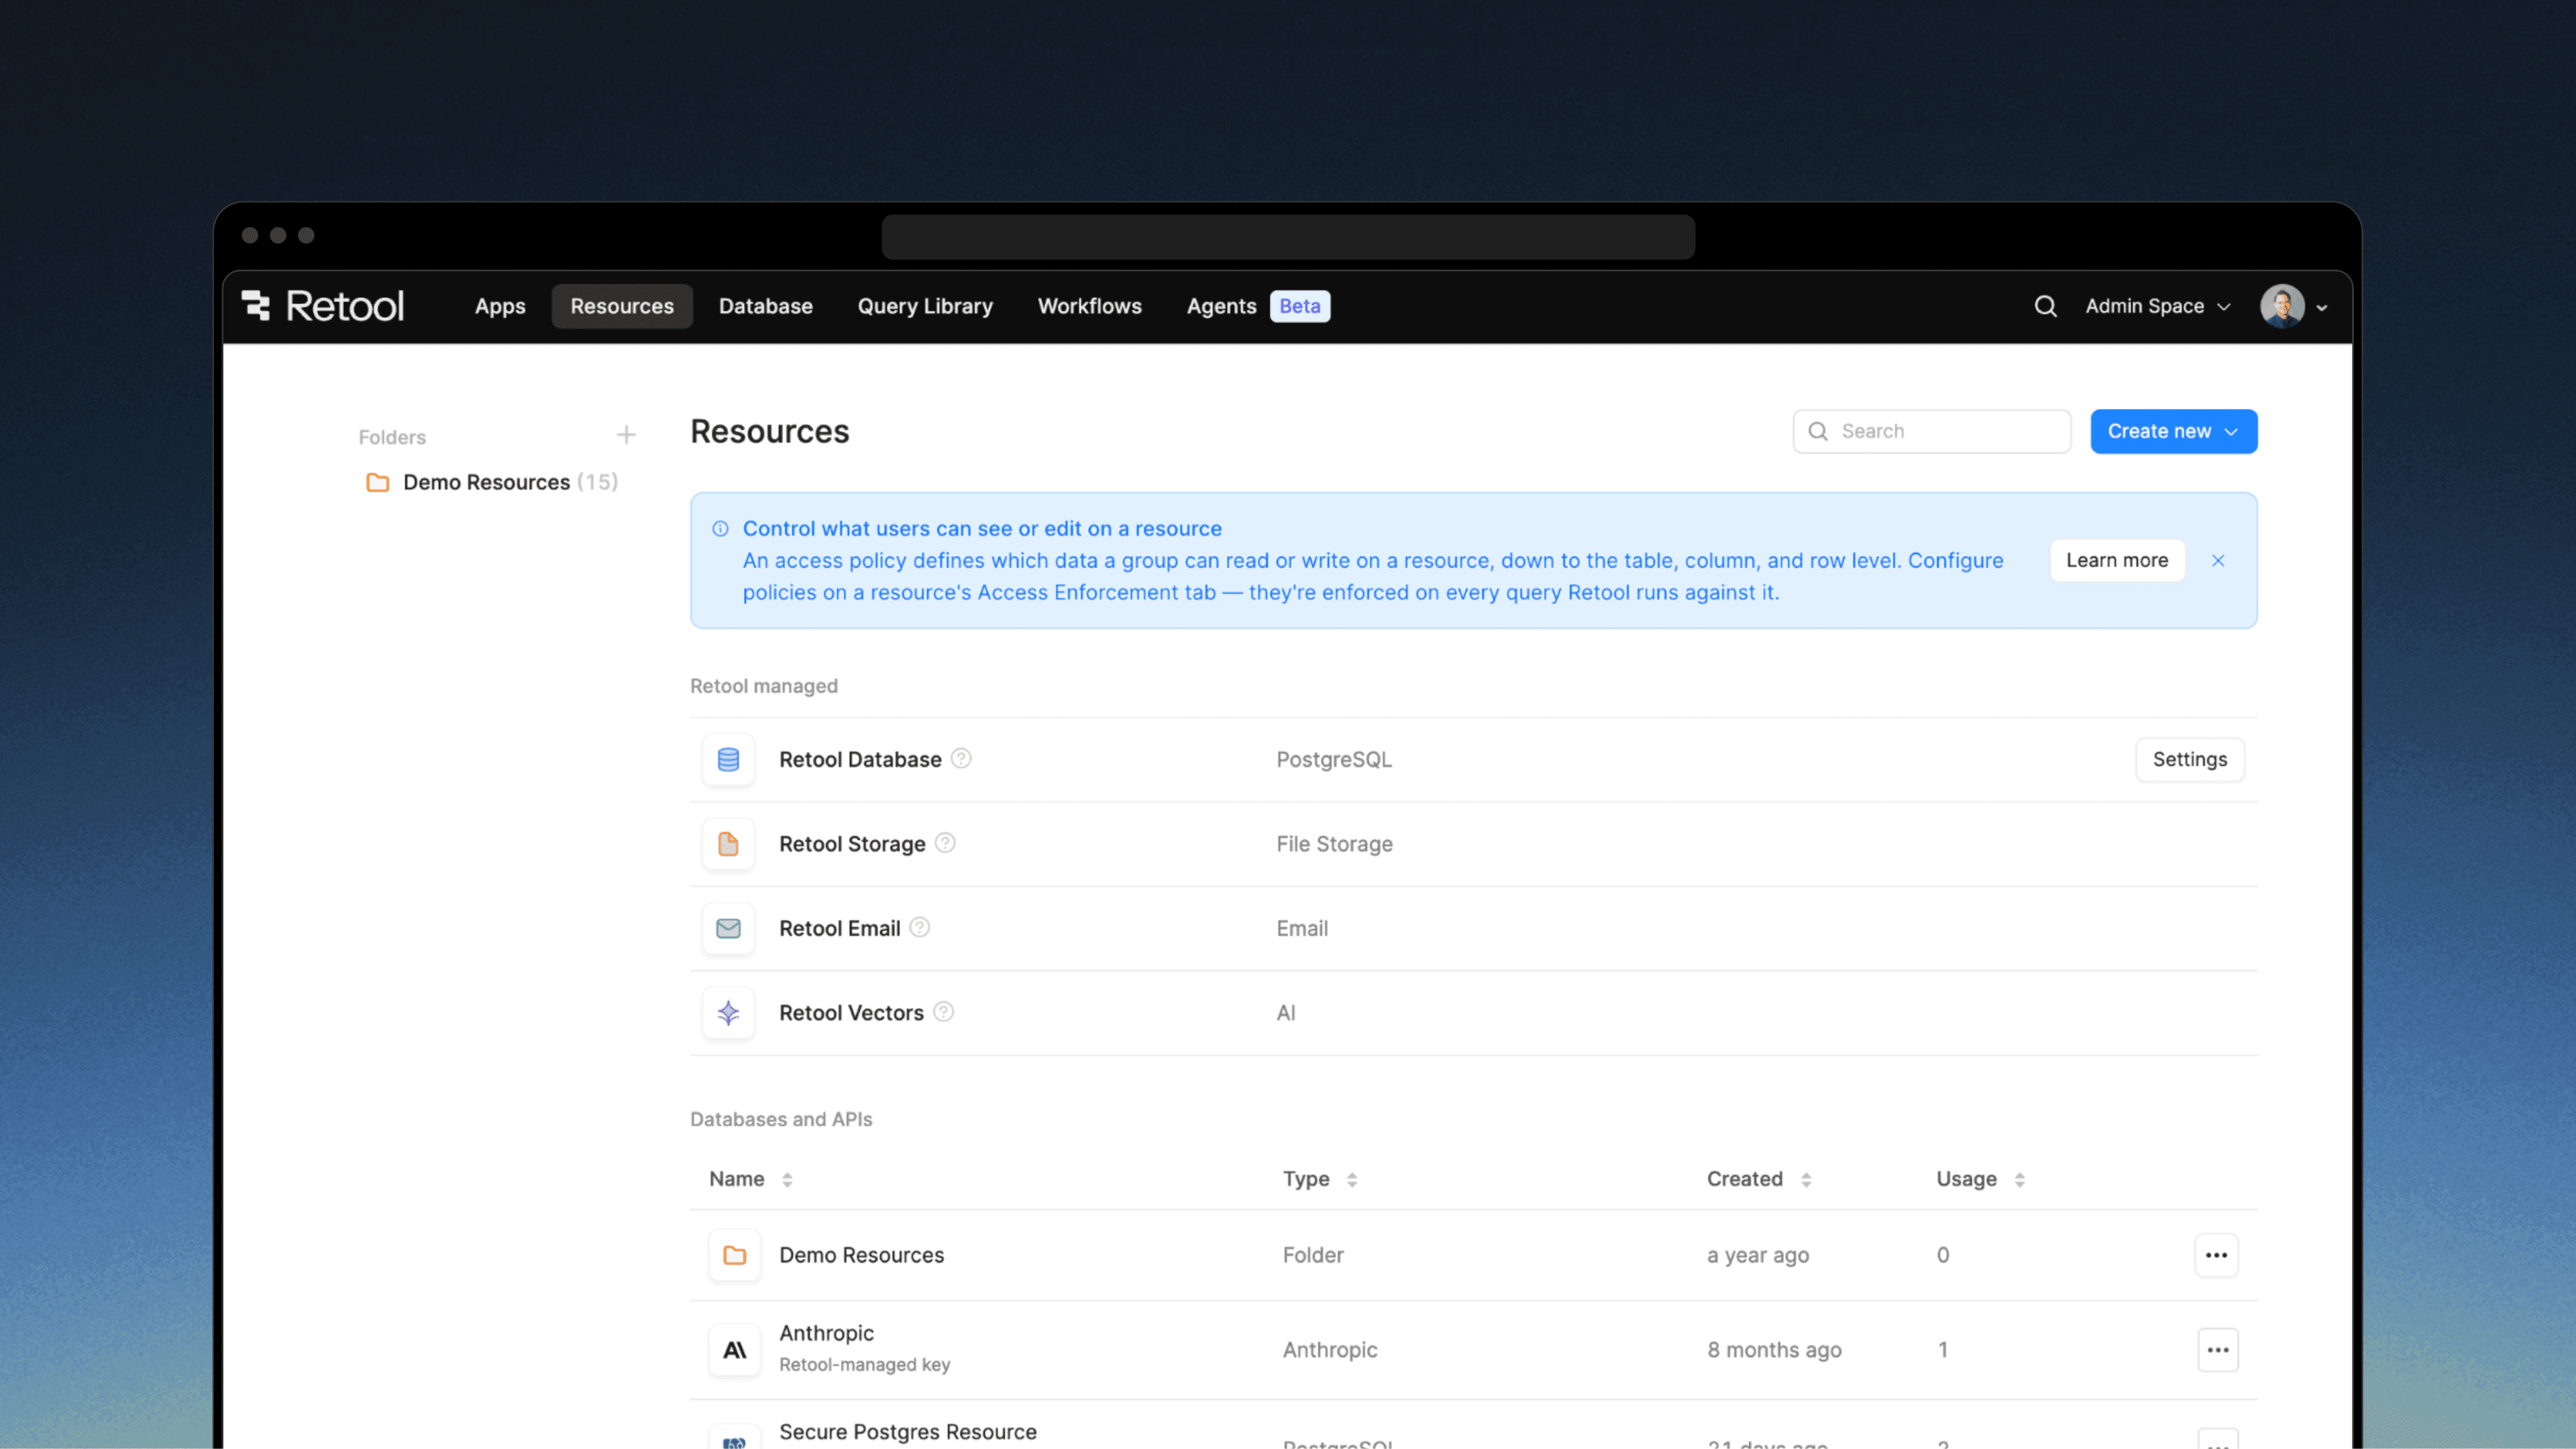The height and width of the screenshot is (1449, 2576).
Task: Click the '8 months ago' created cell
Action: pos(1774,1350)
